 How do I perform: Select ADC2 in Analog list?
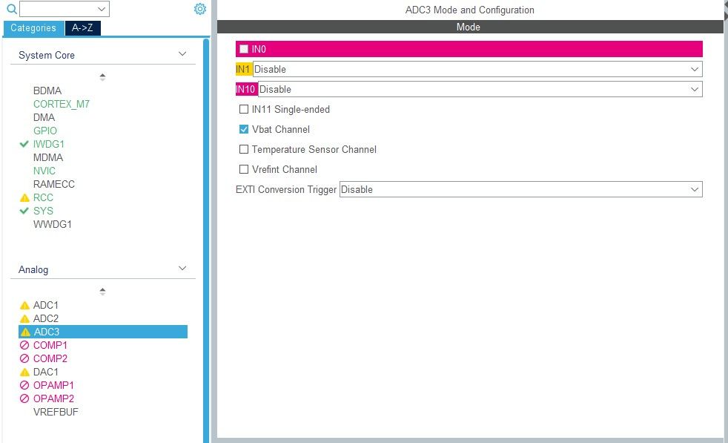click(46, 319)
